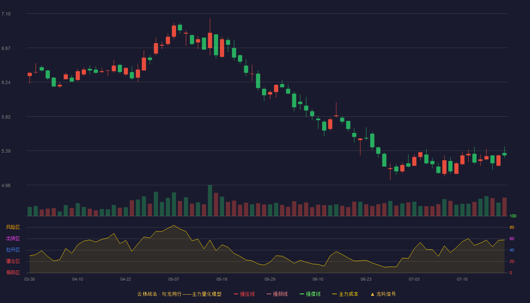Click the green 100 indicator scale value
The width and height of the screenshot is (530, 303).
click(x=513, y=216)
